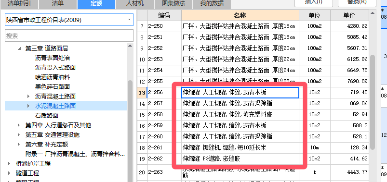Click the 插入(I) button

pos(313,3)
